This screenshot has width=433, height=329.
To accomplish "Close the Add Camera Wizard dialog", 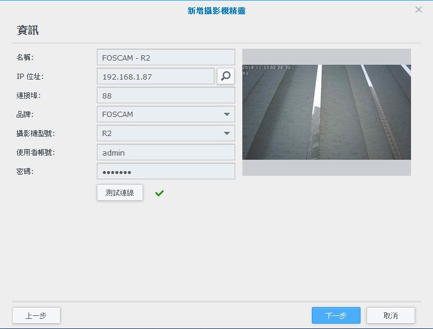I will (x=419, y=10).
